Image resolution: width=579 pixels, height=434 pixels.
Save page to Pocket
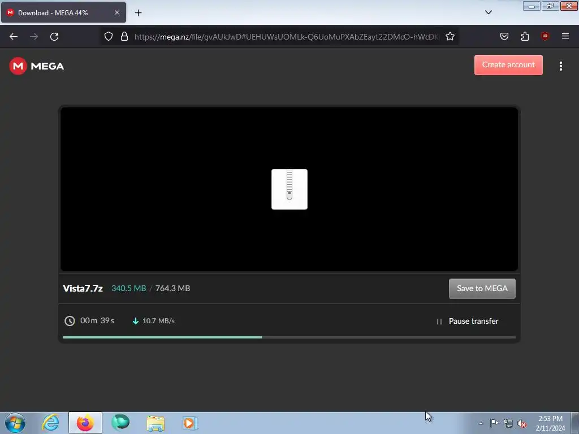[504, 36]
